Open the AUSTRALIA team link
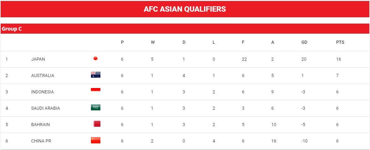The width and height of the screenshot is (370, 150). point(43,75)
